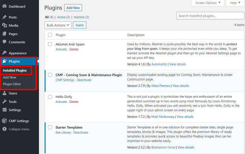Open the Media menu
Viewport: 245px width, 154px height.
tap(14, 25)
